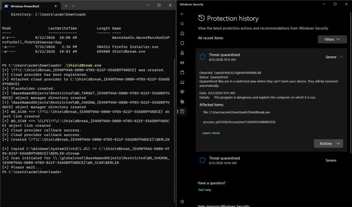This screenshot has width=352, height=207.
Task: Open App & browser control icon
Action: click(x=182, y=73)
